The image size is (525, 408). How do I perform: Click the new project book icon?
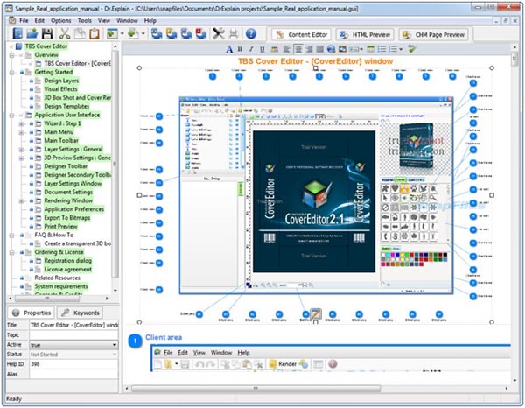(x=17, y=34)
